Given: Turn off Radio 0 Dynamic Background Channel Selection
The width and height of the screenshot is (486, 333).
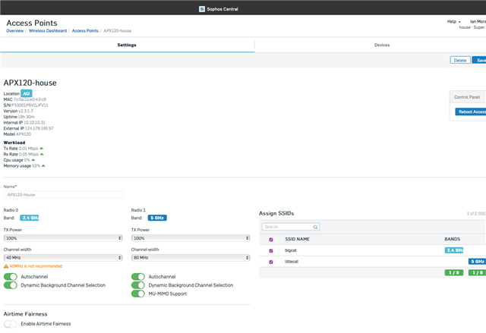Looking at the screenshot, I should (x=11, y=285).
